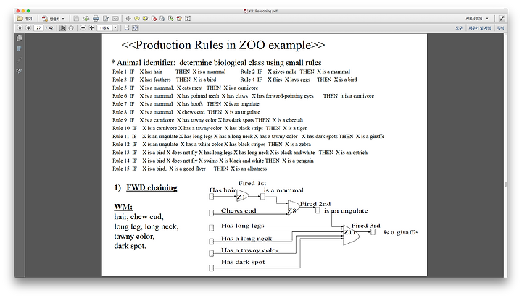Click the 'Animal identifier' heading line
The image size is (522, 298).
pyautogui.click(x=216, y=63)
